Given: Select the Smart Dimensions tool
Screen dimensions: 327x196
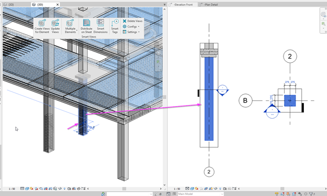Looking at the screenshot, I should point(101,26).
